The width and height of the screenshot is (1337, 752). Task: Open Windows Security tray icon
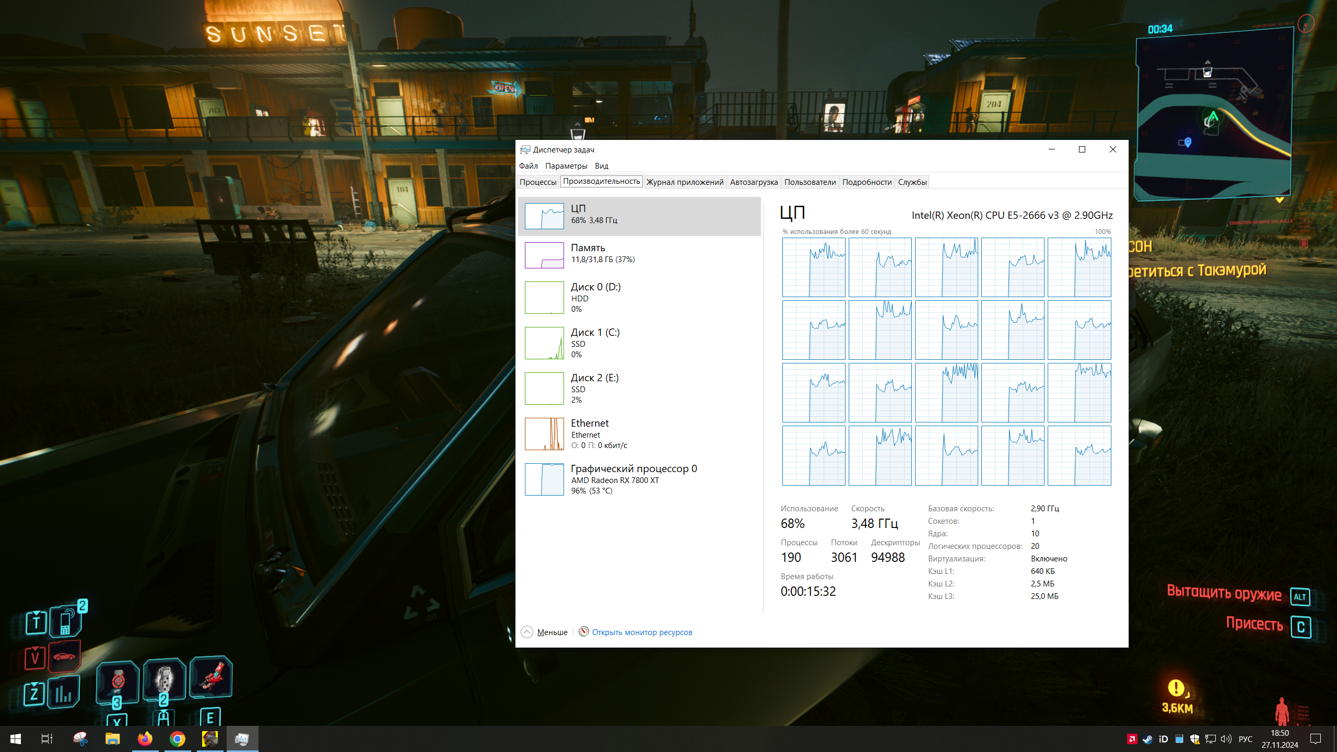click(1194, 739)
